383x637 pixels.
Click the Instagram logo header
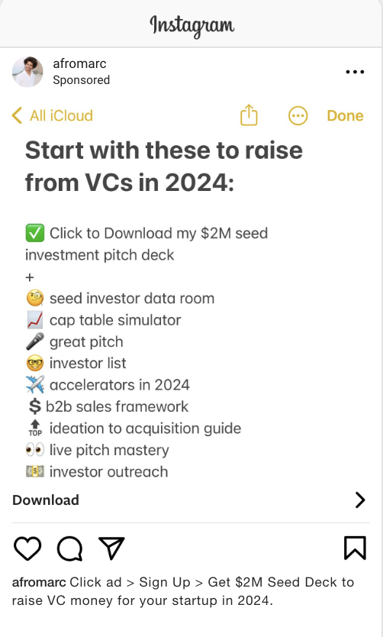[192, 25]
